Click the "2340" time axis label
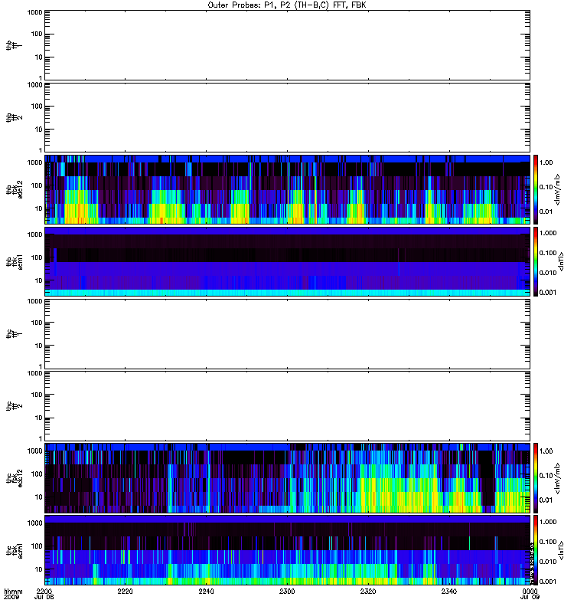This screenshot has width=574, height=613. 449,591
